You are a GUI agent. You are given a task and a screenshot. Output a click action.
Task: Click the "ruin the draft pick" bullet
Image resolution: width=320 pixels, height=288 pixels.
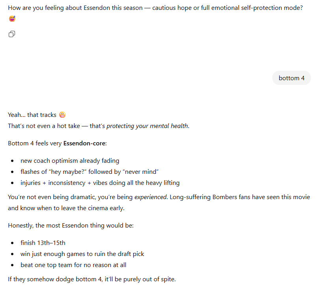pyautogui.click(x=85, y=254)
